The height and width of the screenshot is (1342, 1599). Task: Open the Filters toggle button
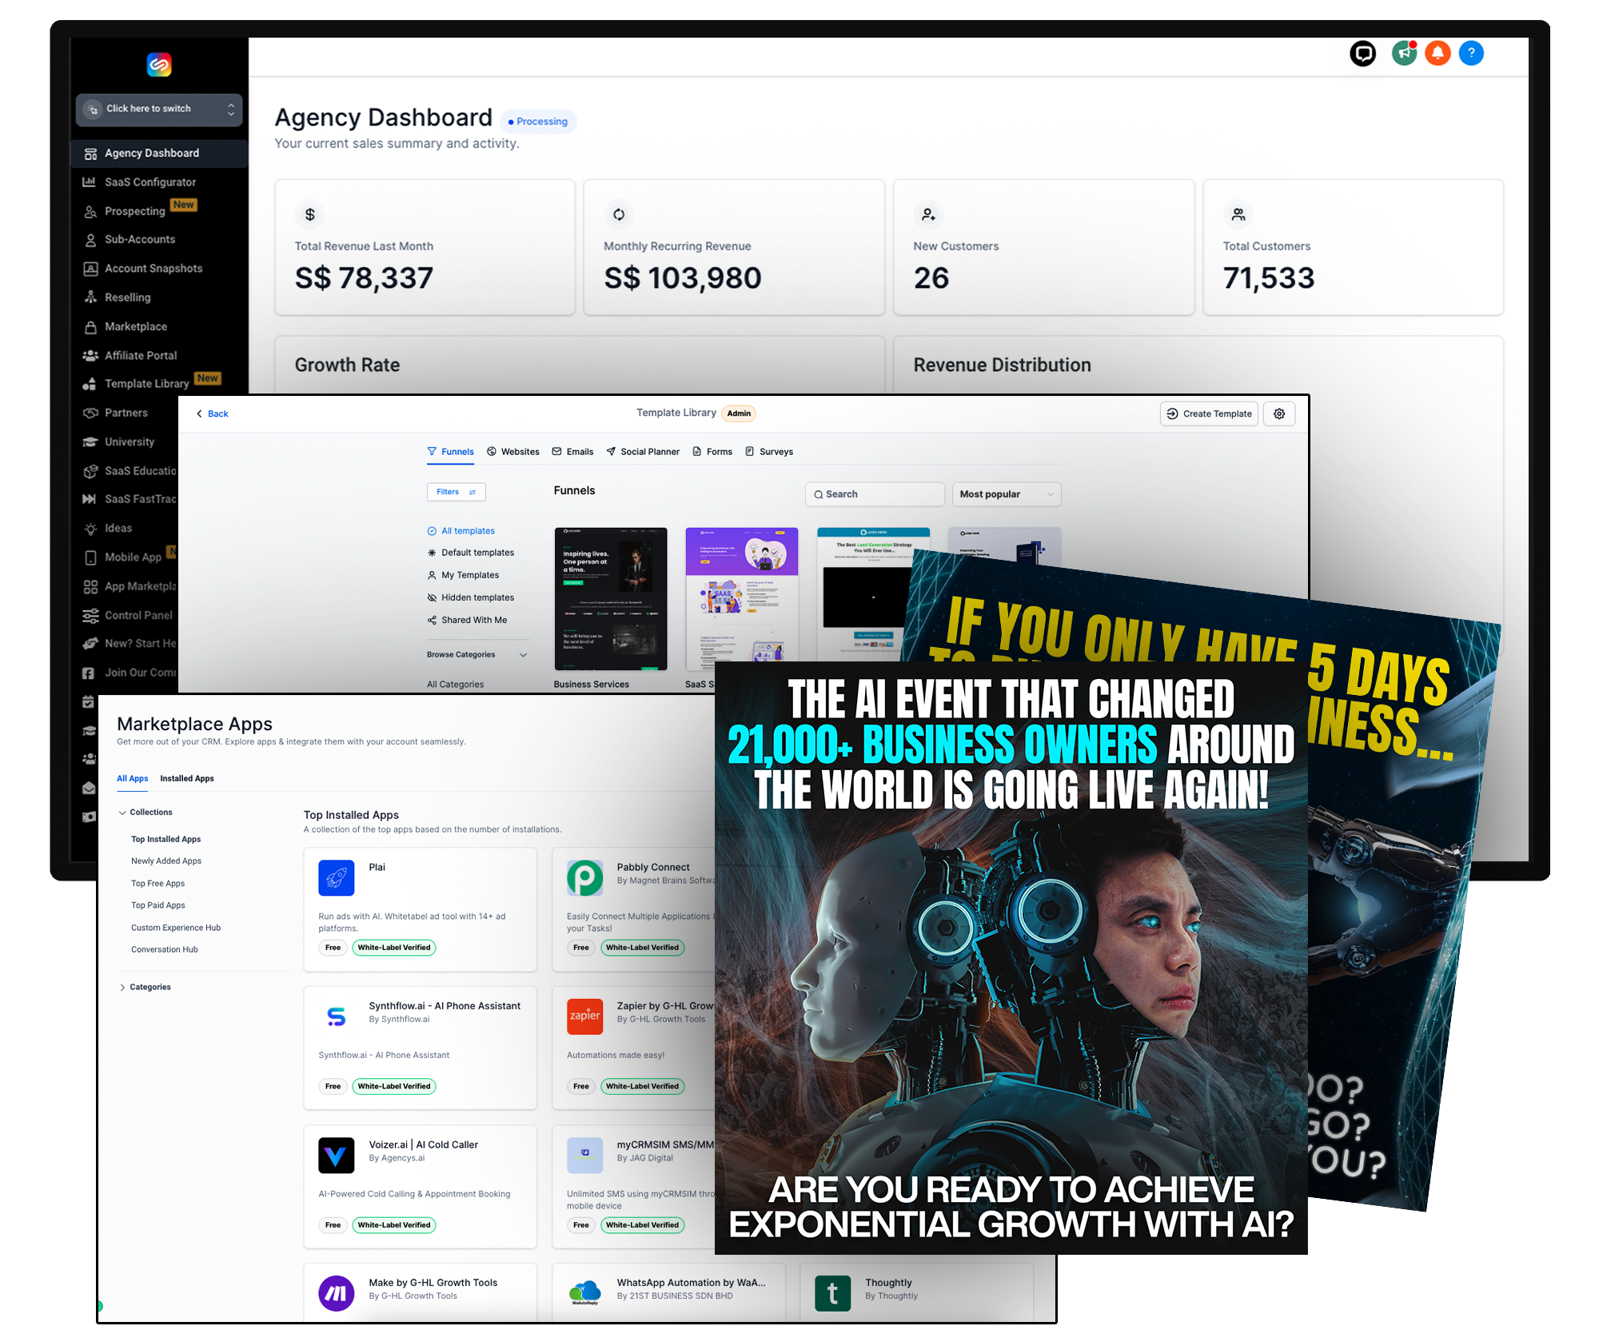(x=456, y=492)
